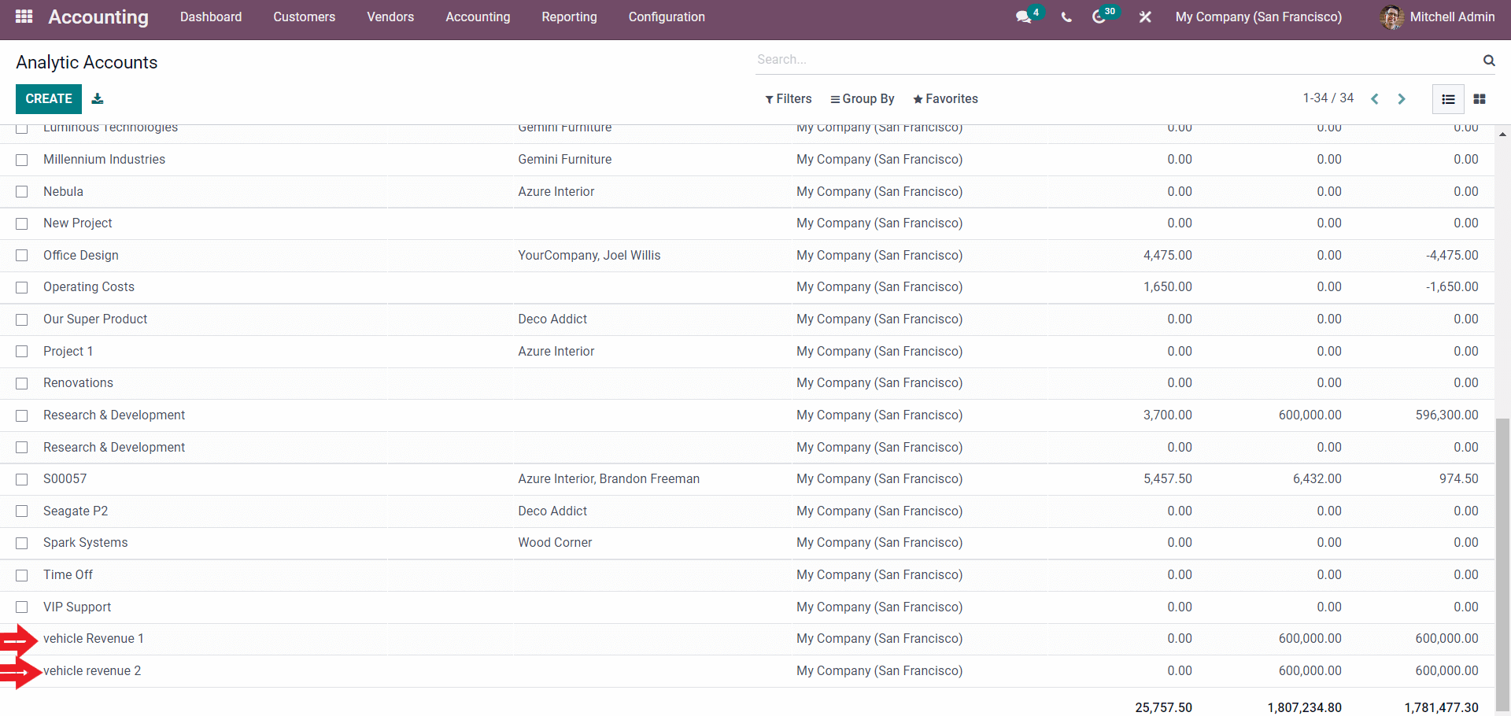This screenshot has height=716, width=1511.
Task: Open the Time Off analytic account
Action: pyautogui.click(x=68, y=575)
